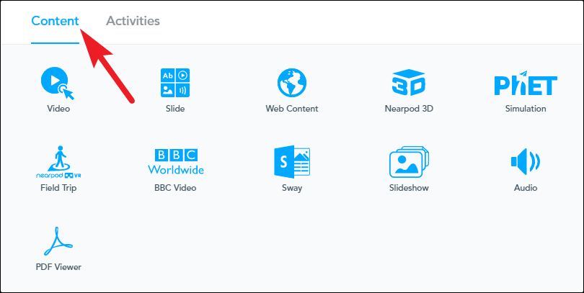Click the "PDF Viewer" label
This screenshot has width=584, height=293.
pos(58,267)
